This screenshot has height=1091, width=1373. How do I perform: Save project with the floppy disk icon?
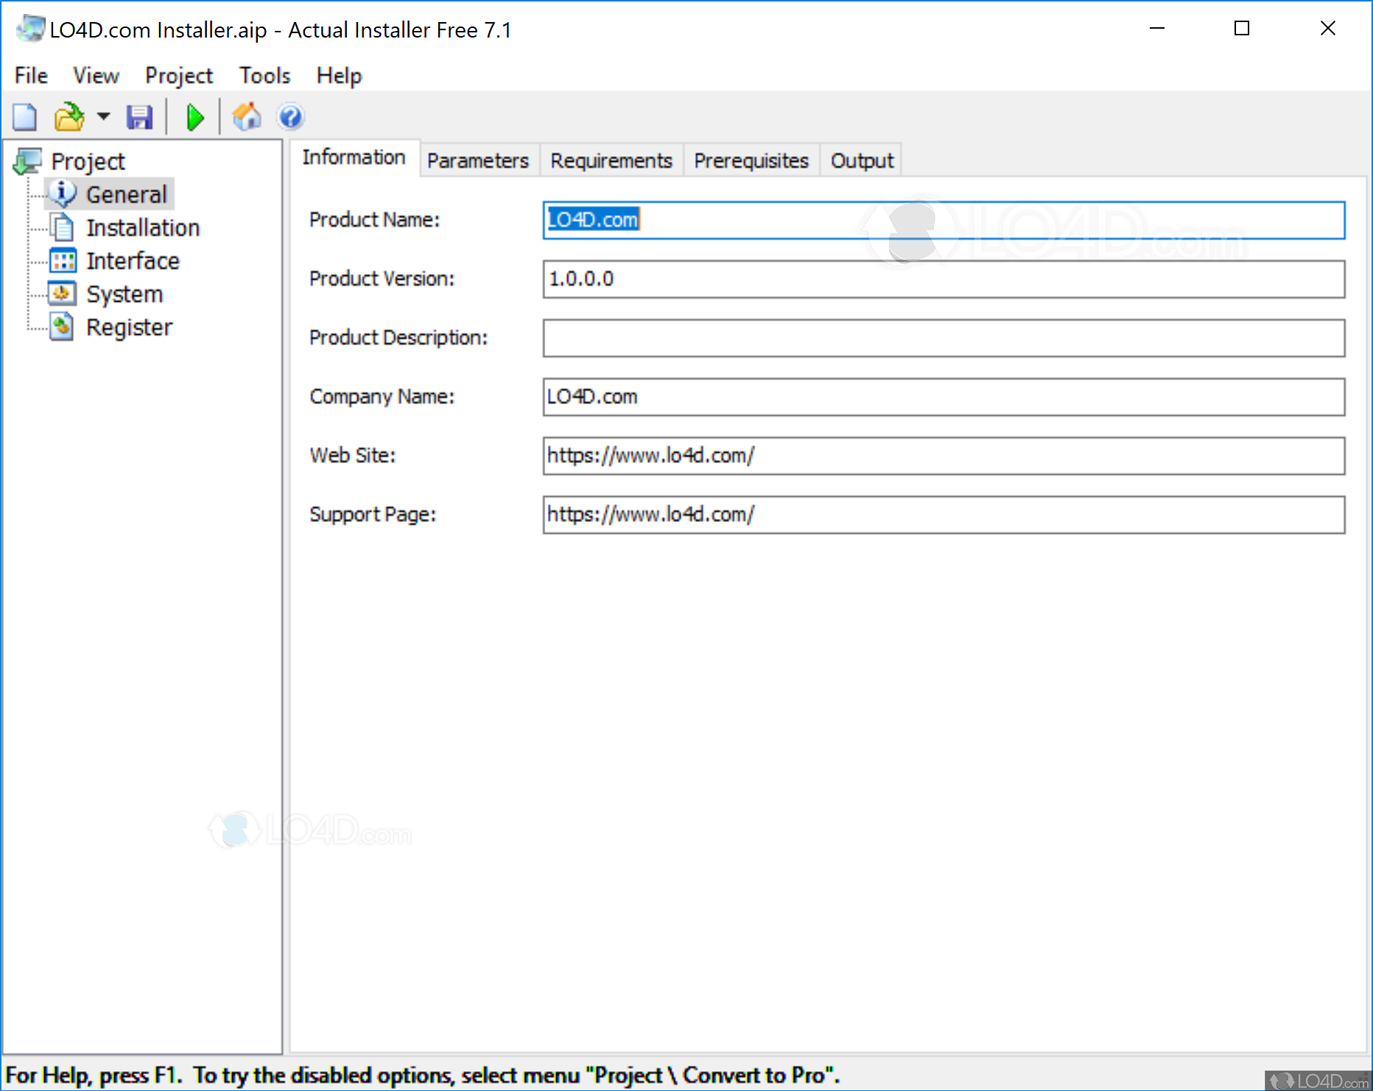[x=139, y=117]
